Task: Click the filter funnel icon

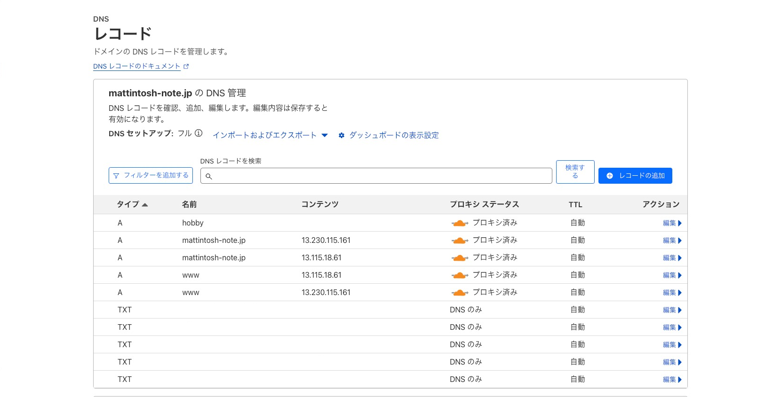Action: 116,176
